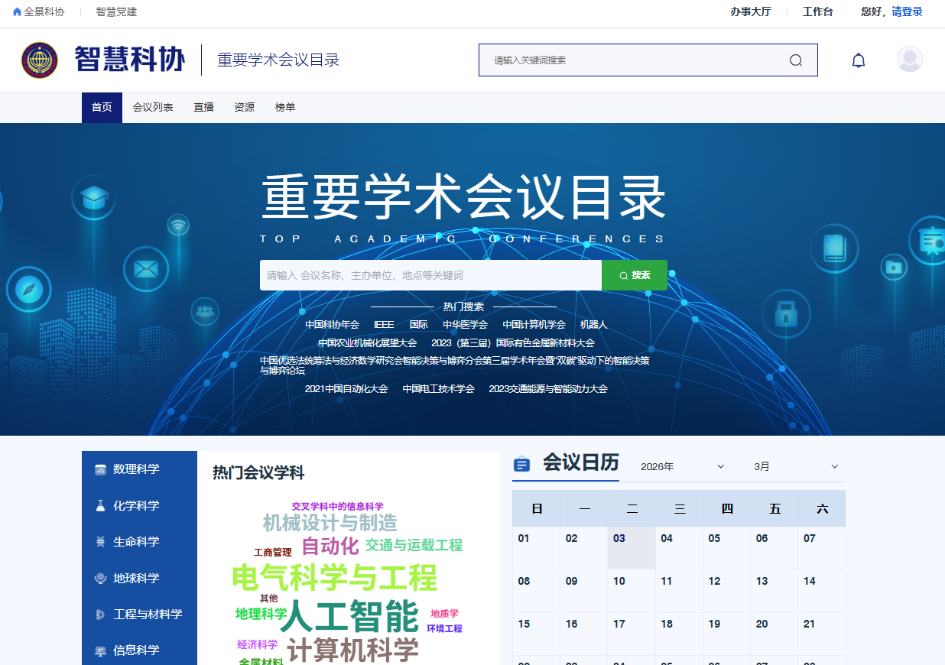Select the 化学科学 category icon
The width and height of the screenshot is (945, 665).
tap(102, 505)
